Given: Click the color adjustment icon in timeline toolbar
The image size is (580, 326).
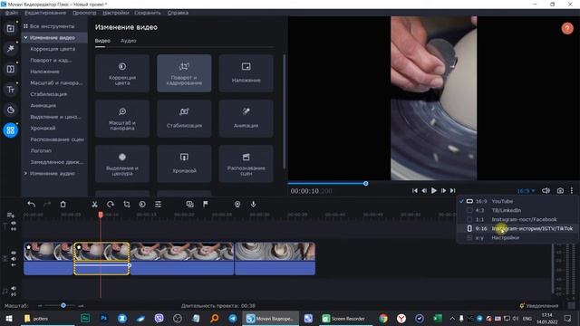Looking at the screenshot, I should coord(142,204).
